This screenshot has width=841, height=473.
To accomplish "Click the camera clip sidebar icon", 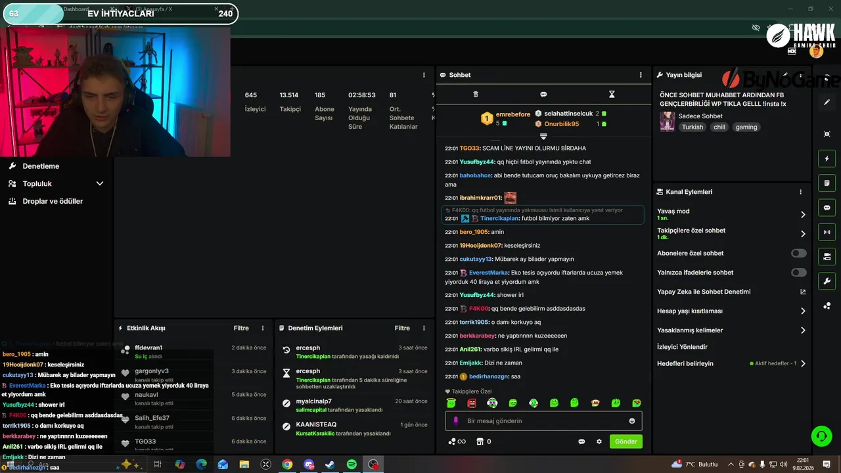I will (x=827, y=256).
